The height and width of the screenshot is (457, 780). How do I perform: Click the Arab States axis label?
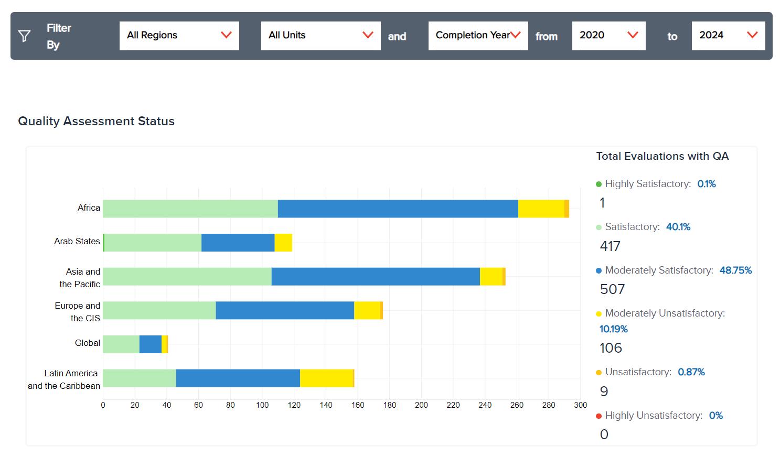tap(77, 242)
